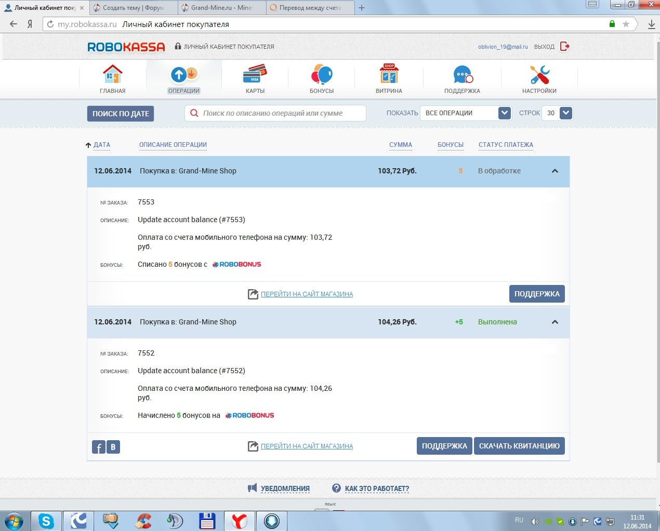Open browser downloads arrow icon
The height and width of the screenshot is (531, 660).
[651, 24]
